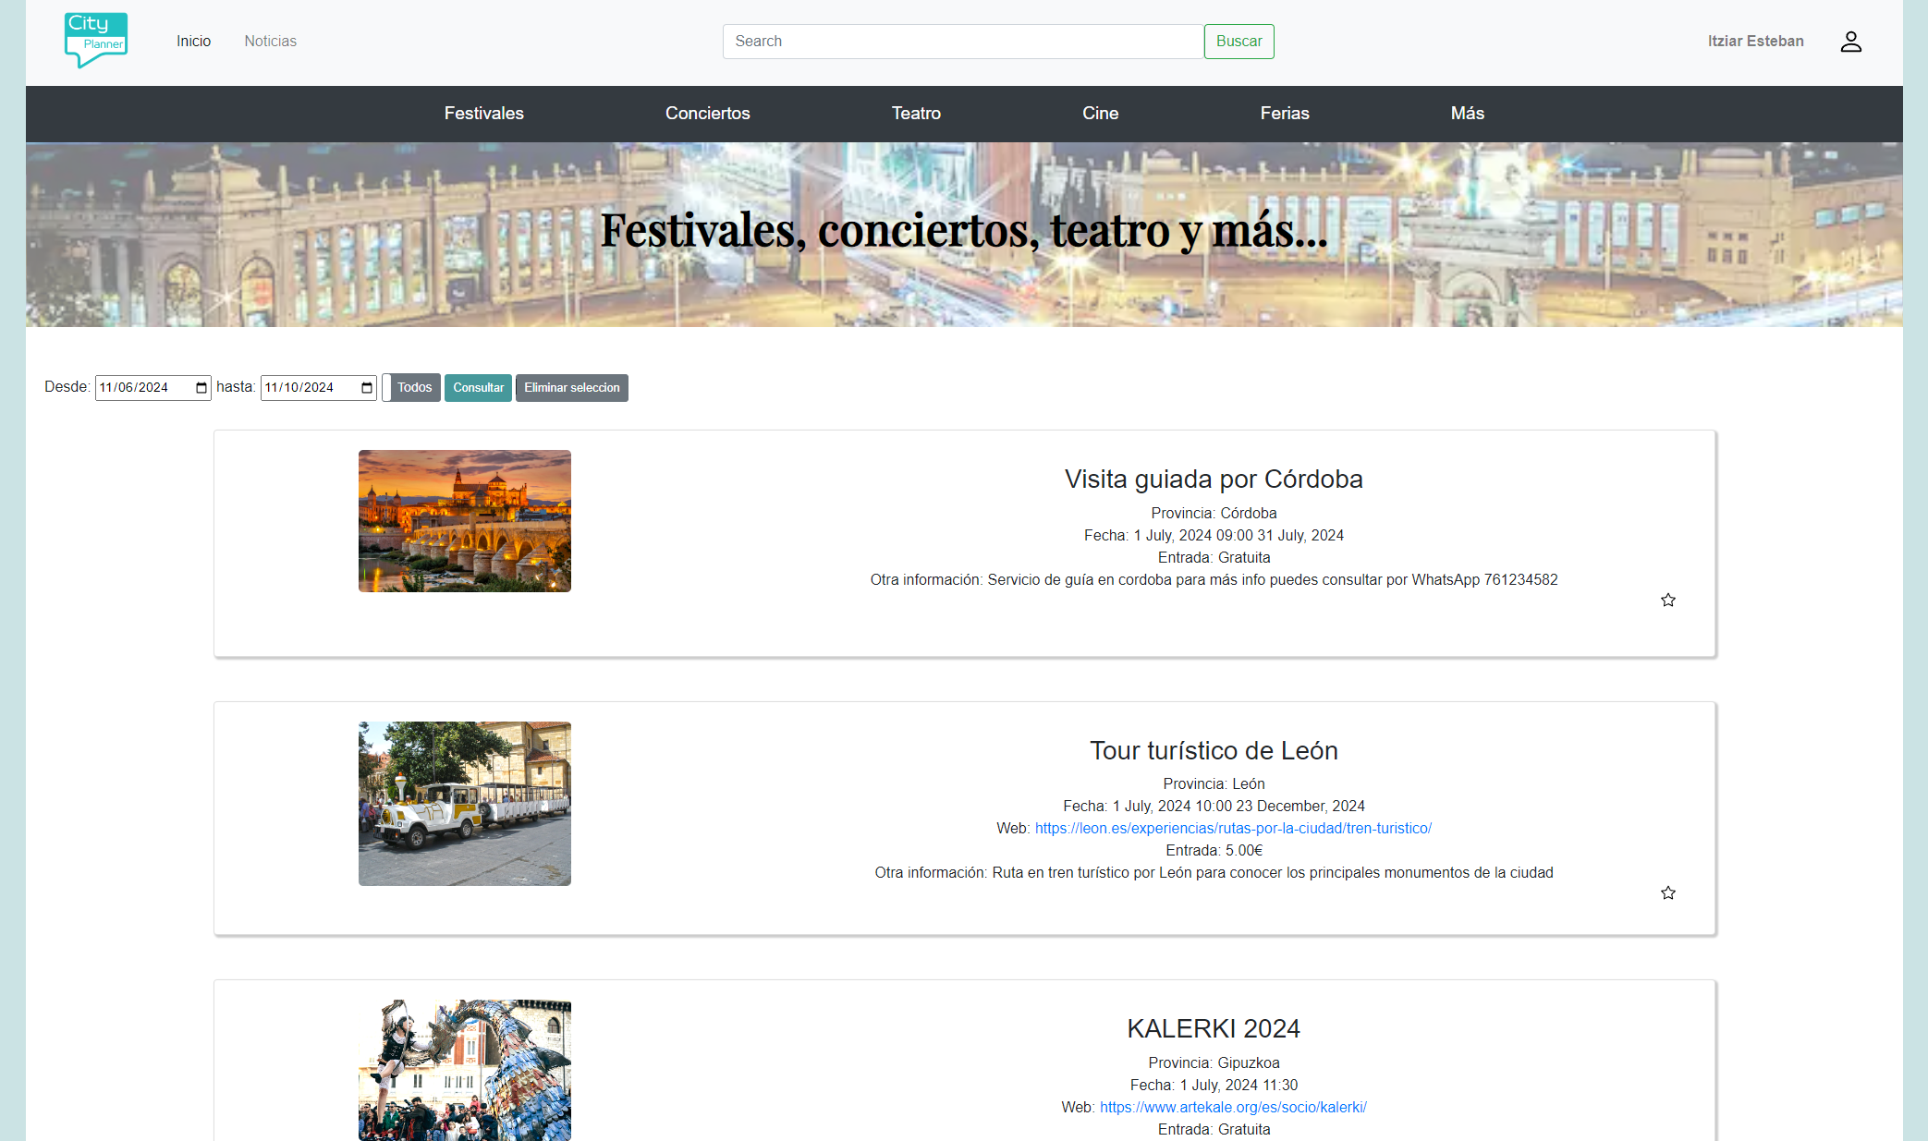
Task: Click the Consultar button
Action: (x=478, y=388)
